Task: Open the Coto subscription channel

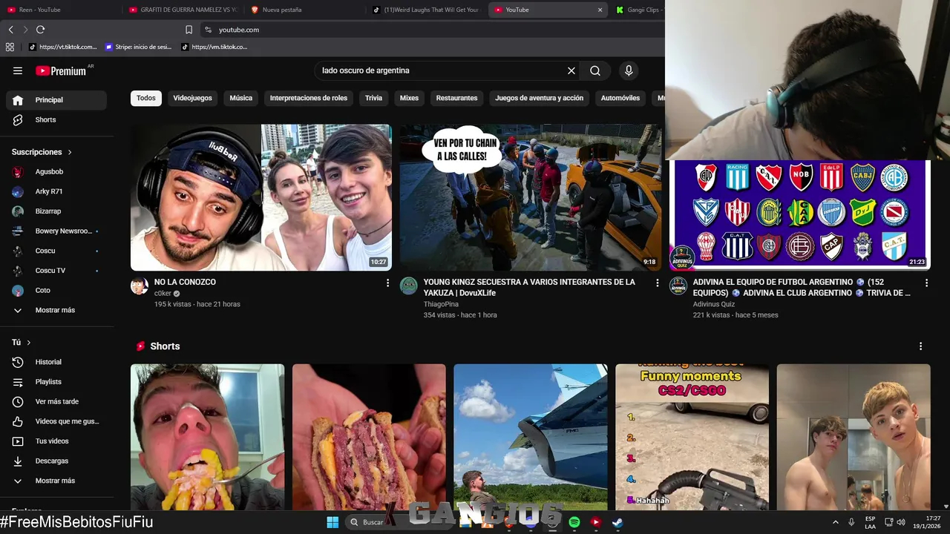Action: [x=56, y=290]
